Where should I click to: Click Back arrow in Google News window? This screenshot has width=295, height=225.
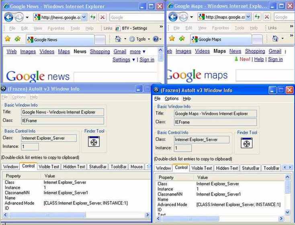(x=9, y=17)
